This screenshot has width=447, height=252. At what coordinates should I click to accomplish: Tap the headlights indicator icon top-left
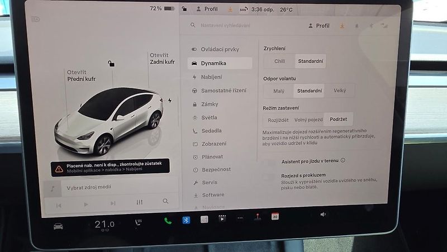[x=35, y=19]
